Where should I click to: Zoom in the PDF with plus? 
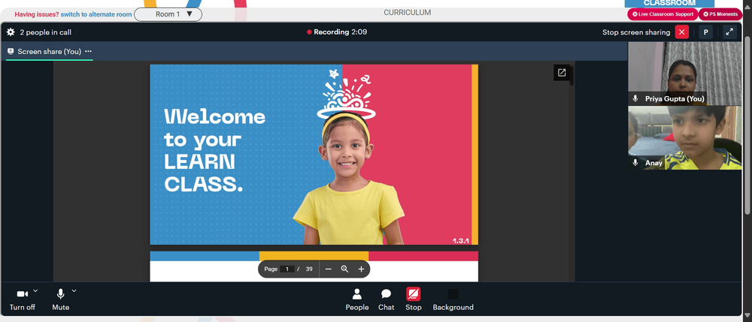tap(361, 269)
